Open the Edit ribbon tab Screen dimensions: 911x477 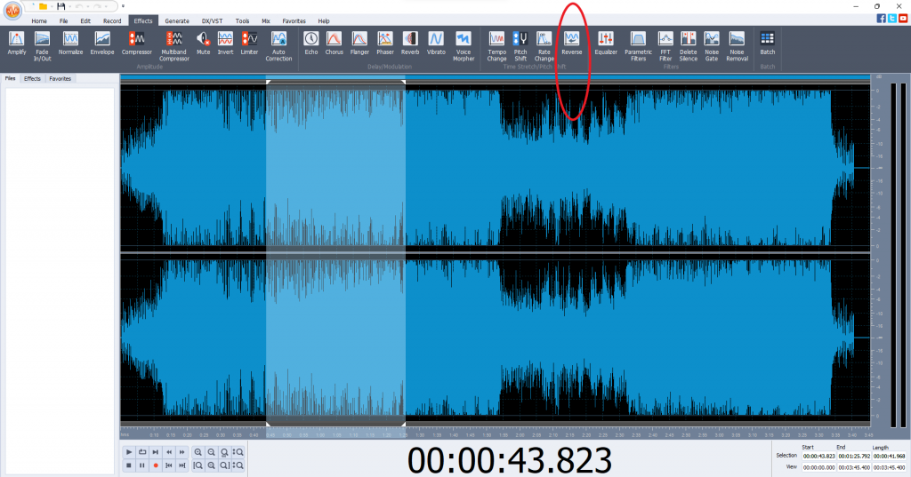(85, 21)
